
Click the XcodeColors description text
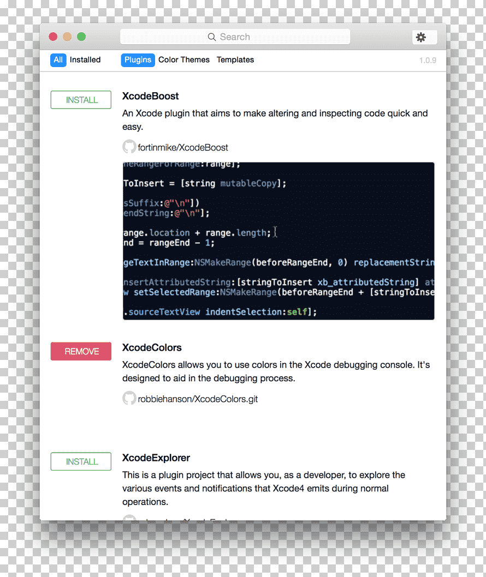click(x=276, y=371)
